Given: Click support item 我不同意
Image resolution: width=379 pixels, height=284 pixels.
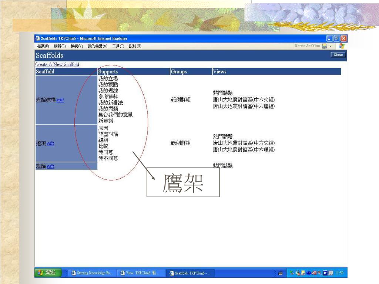Looking at the screenshot, I should [108, 158].
